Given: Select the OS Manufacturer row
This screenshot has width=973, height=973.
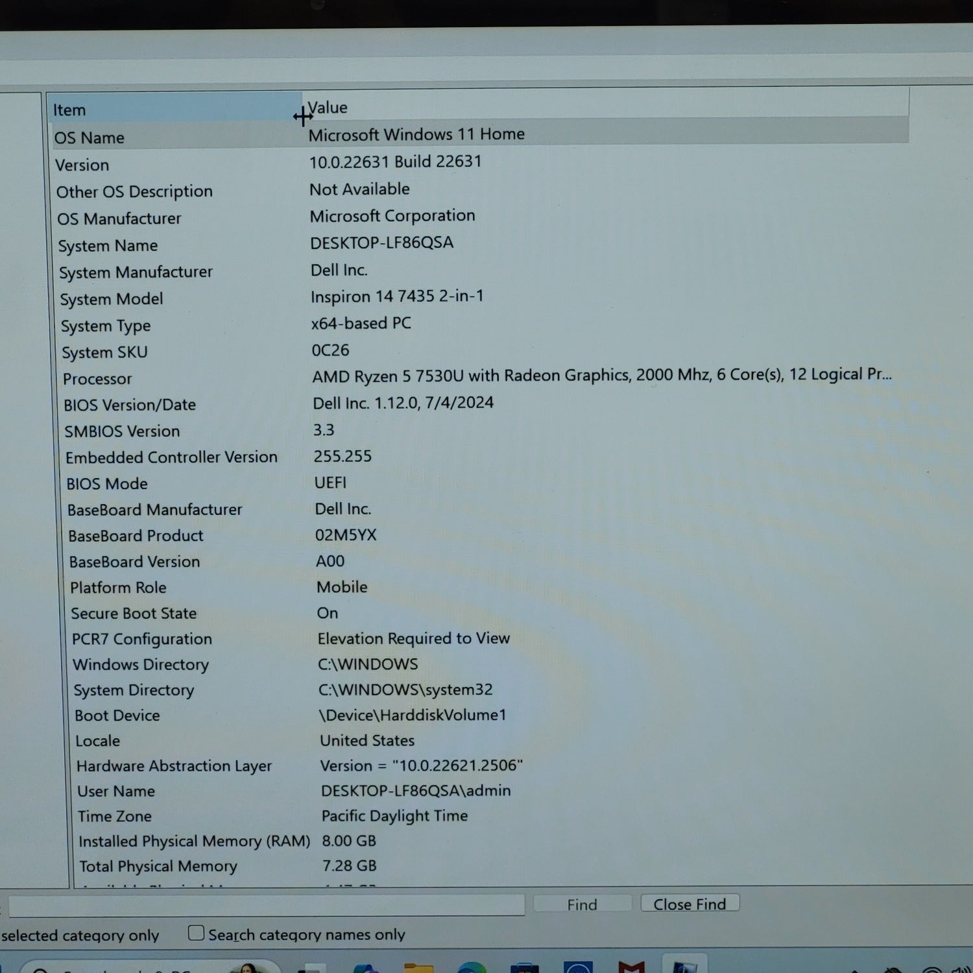Looking at the screenshot, I should pos(481,216).
